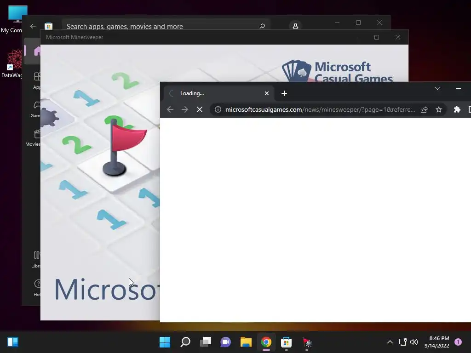The width and height of the screenshot is (471, 353).
Task: Open taskbar Search
Action: point(185,342)
